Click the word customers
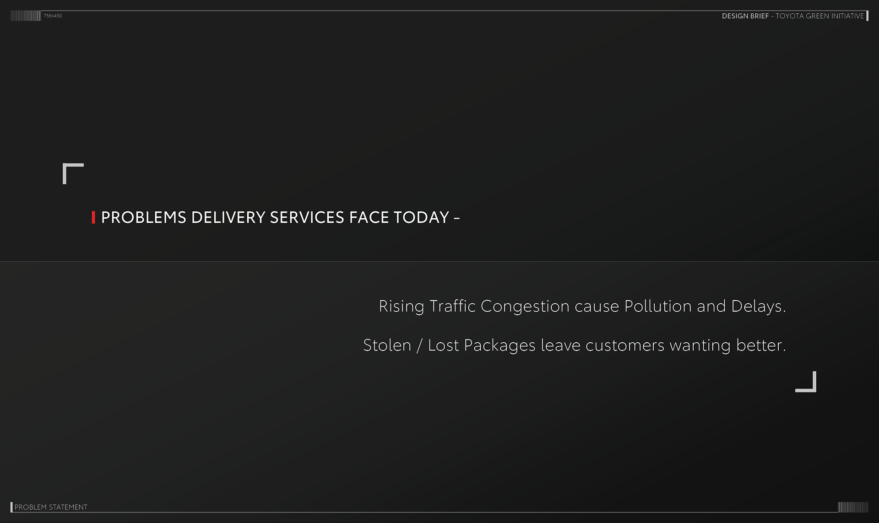 [x=624, y=346]
